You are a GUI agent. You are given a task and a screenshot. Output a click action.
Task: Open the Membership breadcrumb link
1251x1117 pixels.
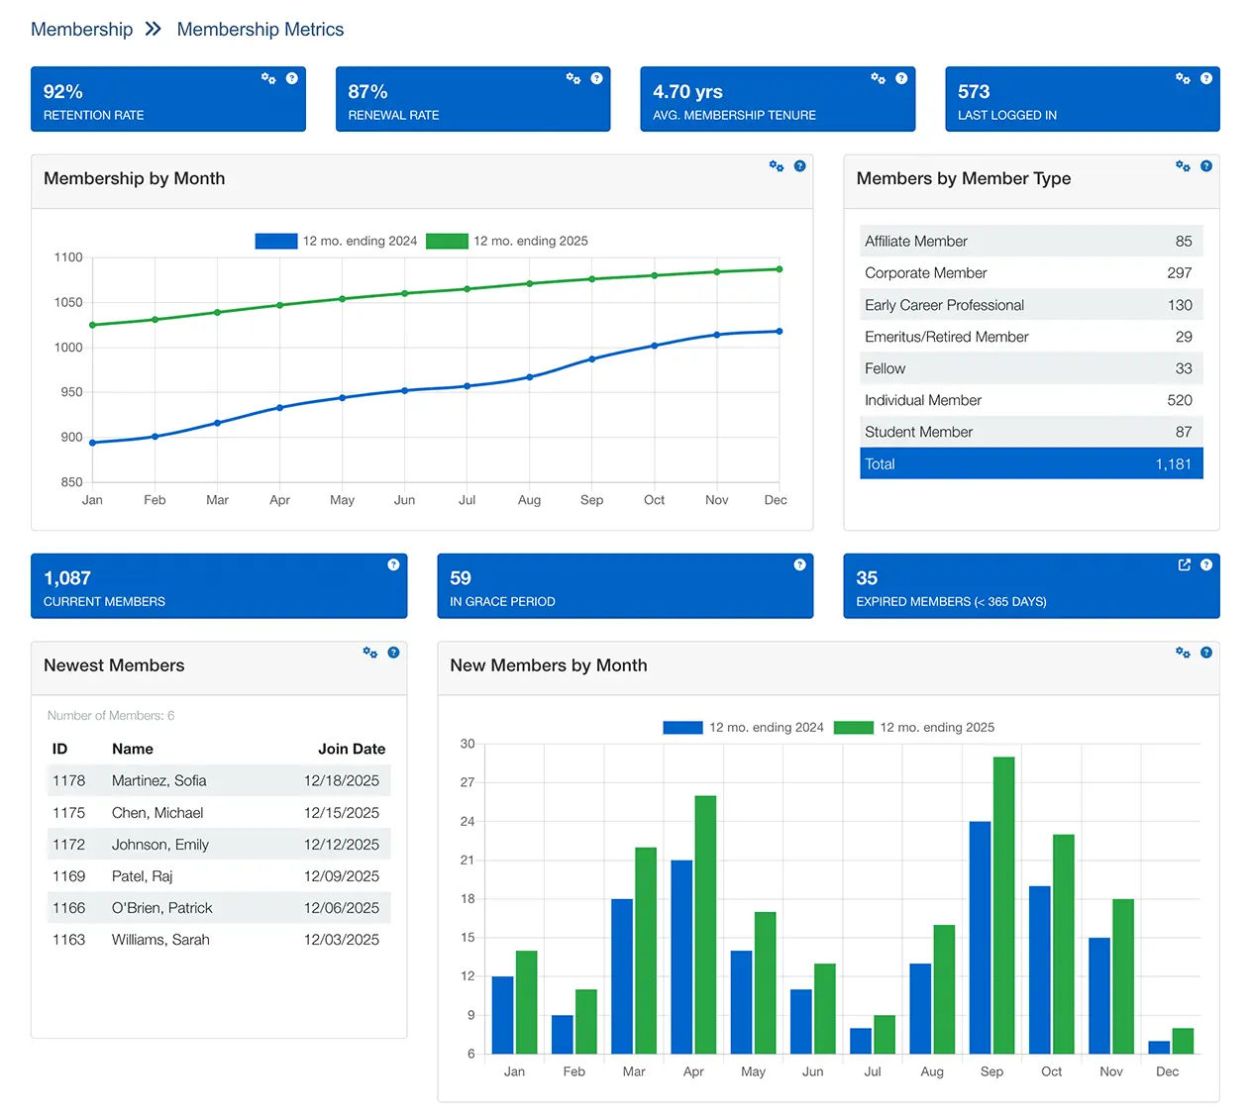coord(82,29)
